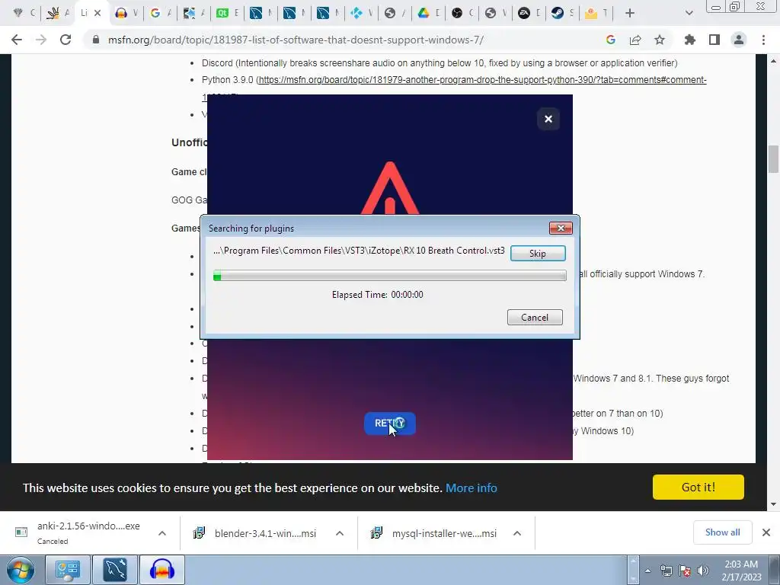The width and height of the screenshot is (780, 585).
Task: Go forward in browser history
Action: (41, 40)
